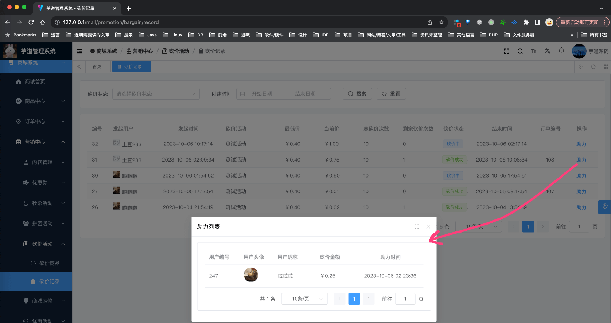Click the fullscreen icon in the dialog header
Viewport: 611px width, 323px height.
click(x=417, y=227)
